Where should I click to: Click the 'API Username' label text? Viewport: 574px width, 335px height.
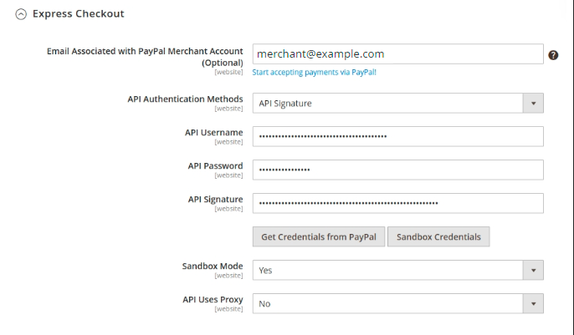coord(213,133)
